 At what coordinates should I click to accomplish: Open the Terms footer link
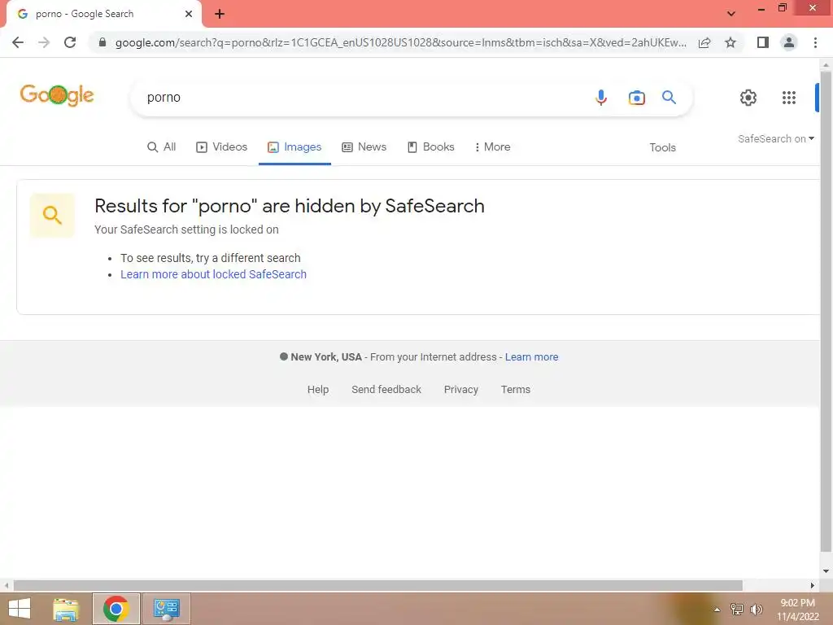515,390
